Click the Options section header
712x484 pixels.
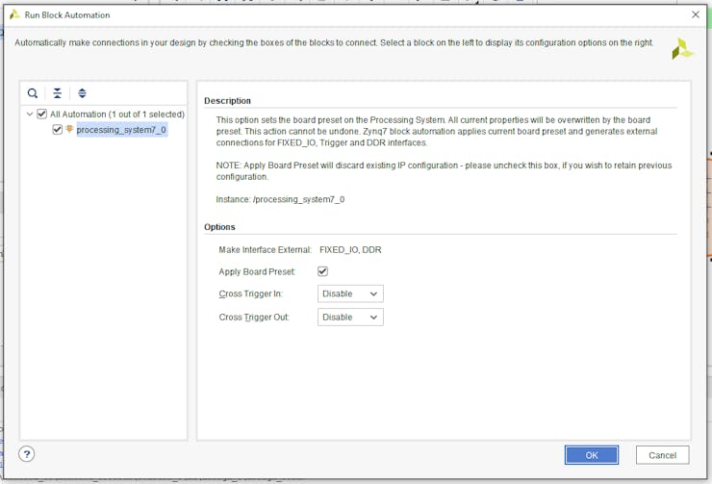click(x=219, y=227)
